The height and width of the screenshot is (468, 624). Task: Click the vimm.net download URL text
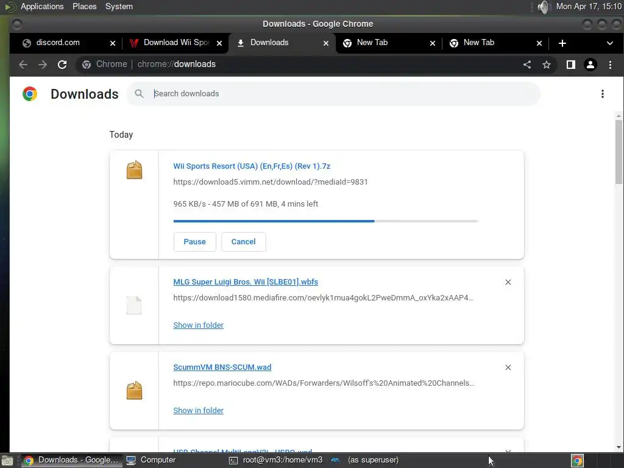pyautogui.click(x=271, y=182)
